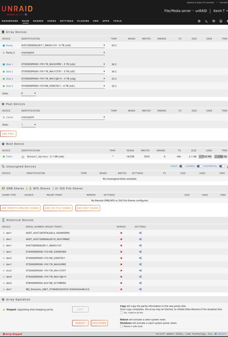Open the Disk 1 device link
The height and width of the screenshot is (337, 228).
[x=9, y=64]
